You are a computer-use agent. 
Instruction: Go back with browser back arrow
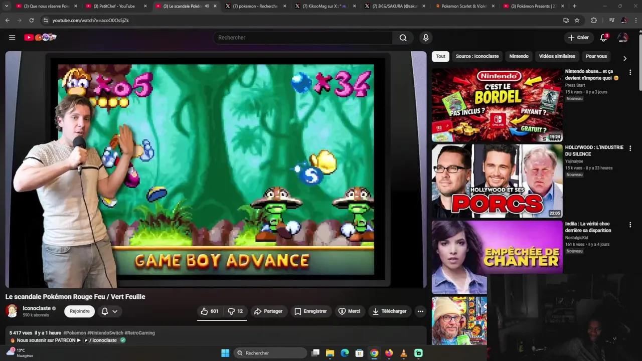[x=7, y=20]
